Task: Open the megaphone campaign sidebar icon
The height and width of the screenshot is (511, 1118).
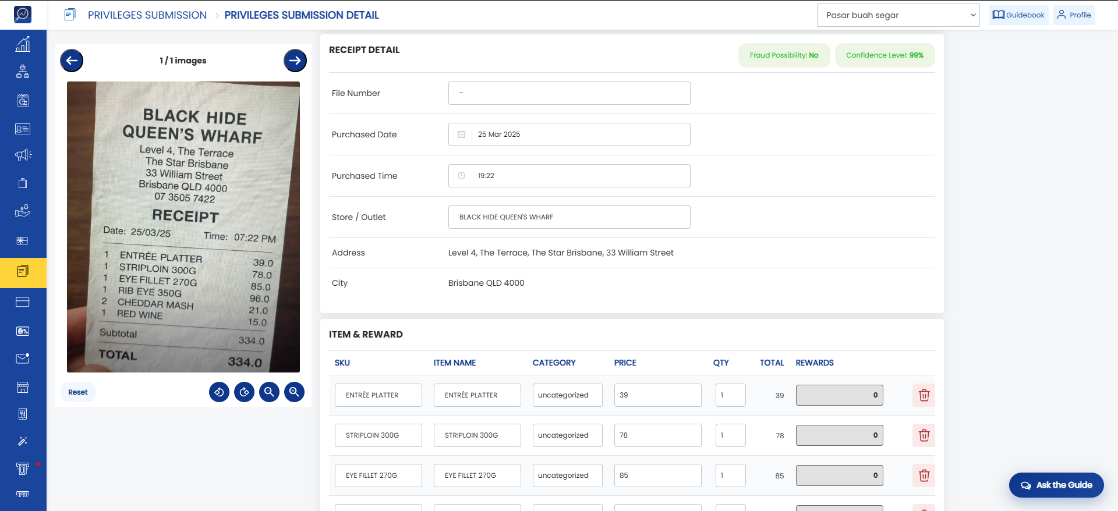Action: point(23,155)
